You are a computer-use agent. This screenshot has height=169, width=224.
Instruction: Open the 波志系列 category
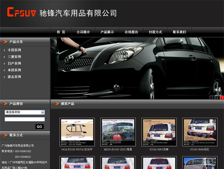[14, 77]
